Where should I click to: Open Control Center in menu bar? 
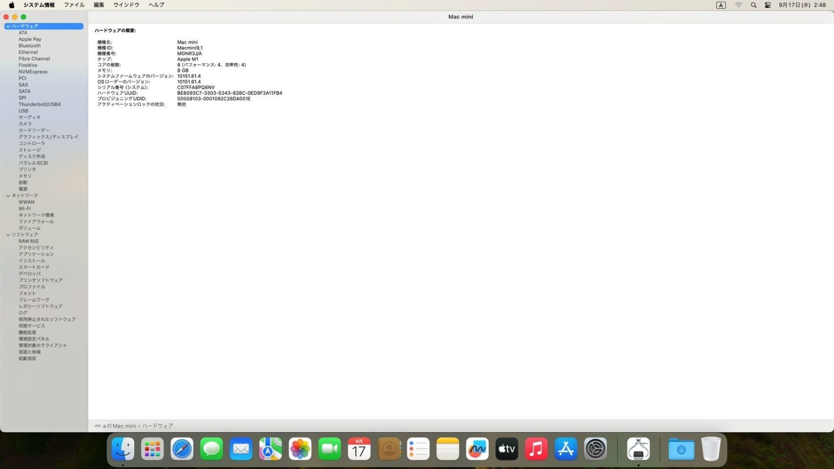pos(768,5)
